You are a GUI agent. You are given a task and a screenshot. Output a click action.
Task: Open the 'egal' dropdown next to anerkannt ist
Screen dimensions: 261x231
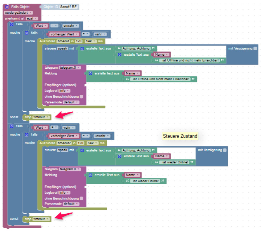click(32, 18)
